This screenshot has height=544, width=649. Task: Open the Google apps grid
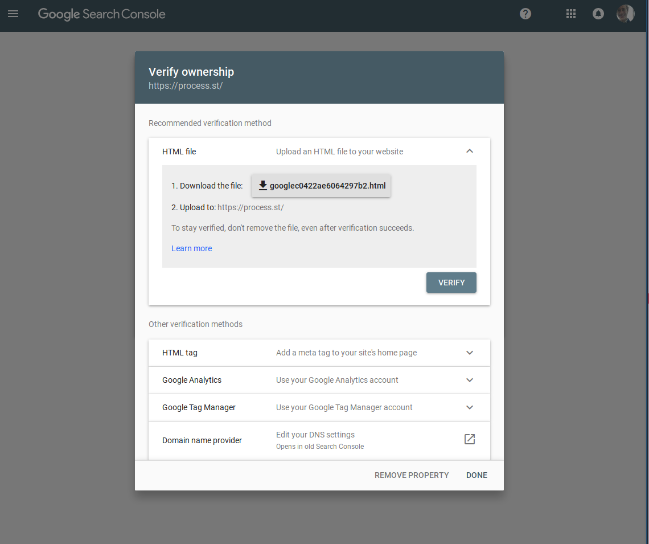pyautogui.click(x=571, y=14)
